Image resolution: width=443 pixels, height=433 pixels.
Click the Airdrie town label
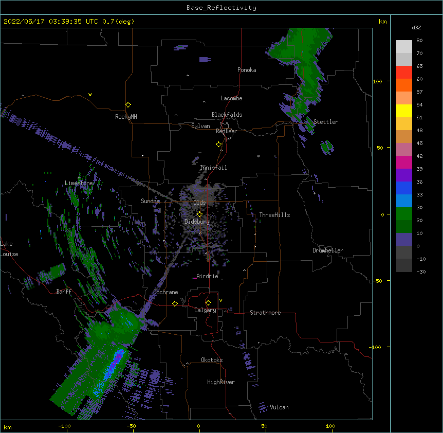(x=207, y=276)
